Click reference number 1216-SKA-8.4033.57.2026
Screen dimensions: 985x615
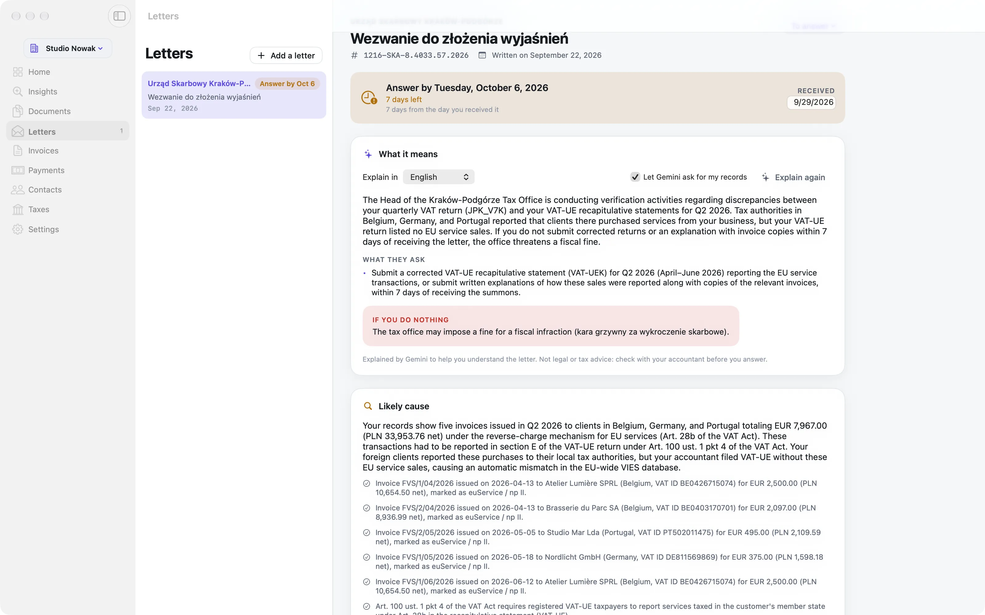tap(416, 55)
